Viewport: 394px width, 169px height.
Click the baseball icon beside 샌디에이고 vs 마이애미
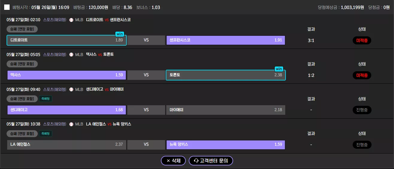71,89
